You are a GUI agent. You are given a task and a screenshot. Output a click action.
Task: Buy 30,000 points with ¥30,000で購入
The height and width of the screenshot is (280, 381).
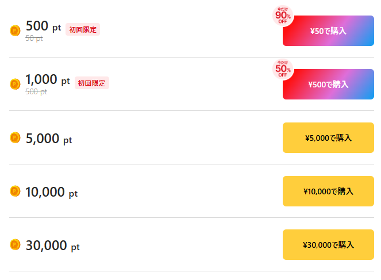pos(328,245)
